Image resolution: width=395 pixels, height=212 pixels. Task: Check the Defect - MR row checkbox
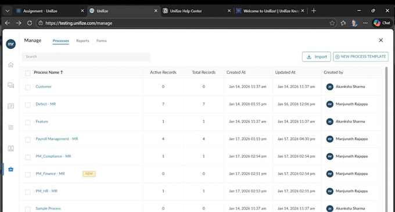coord(27,105)
